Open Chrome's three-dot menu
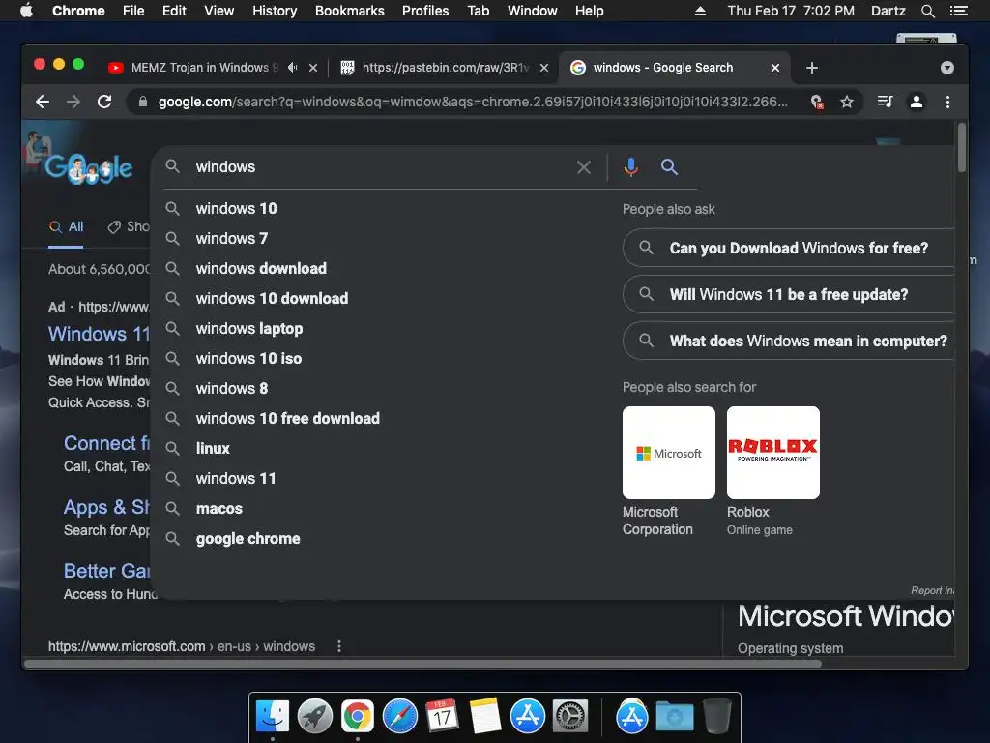The height and width of the screenshot is (743, 990). coord(947,102)
